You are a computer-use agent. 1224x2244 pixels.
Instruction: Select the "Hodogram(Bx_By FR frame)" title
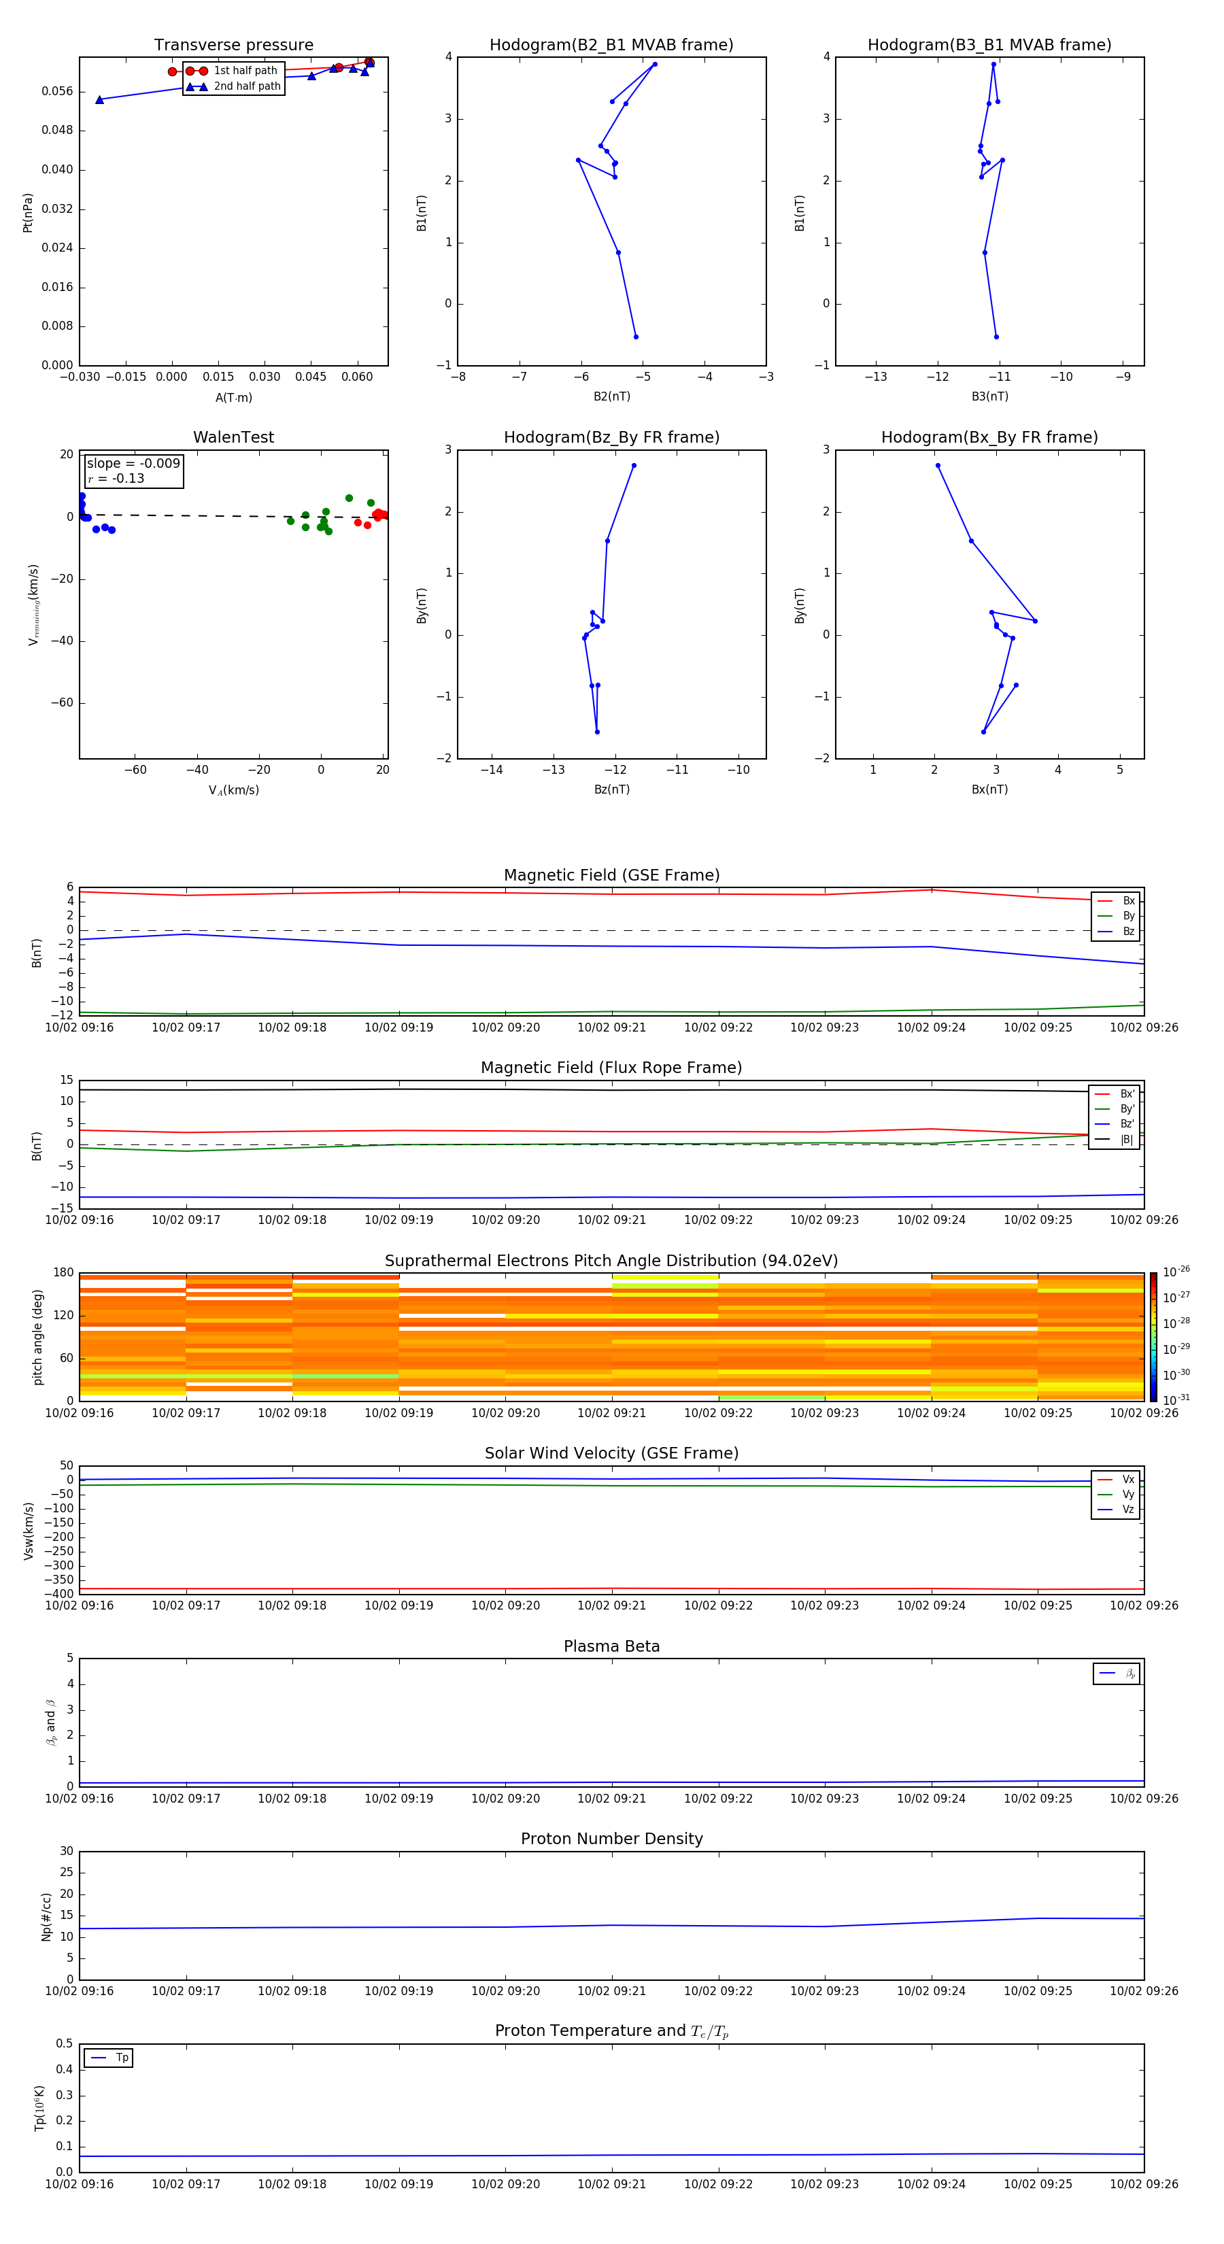(x=989, y=437)
